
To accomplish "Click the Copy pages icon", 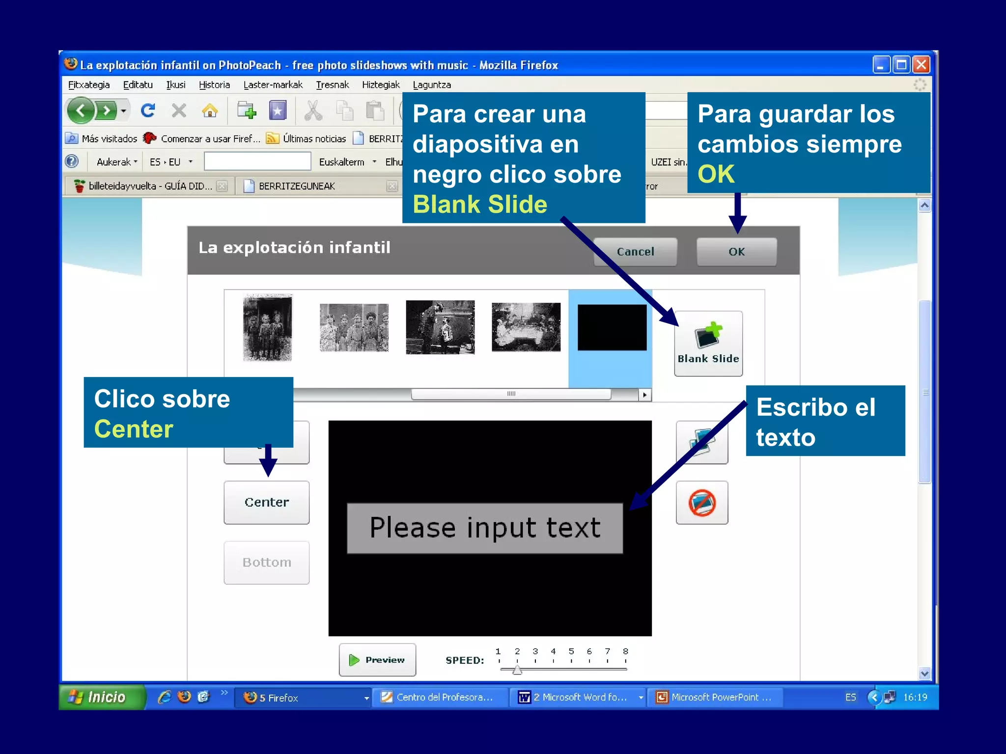I will tap(344, 110).
